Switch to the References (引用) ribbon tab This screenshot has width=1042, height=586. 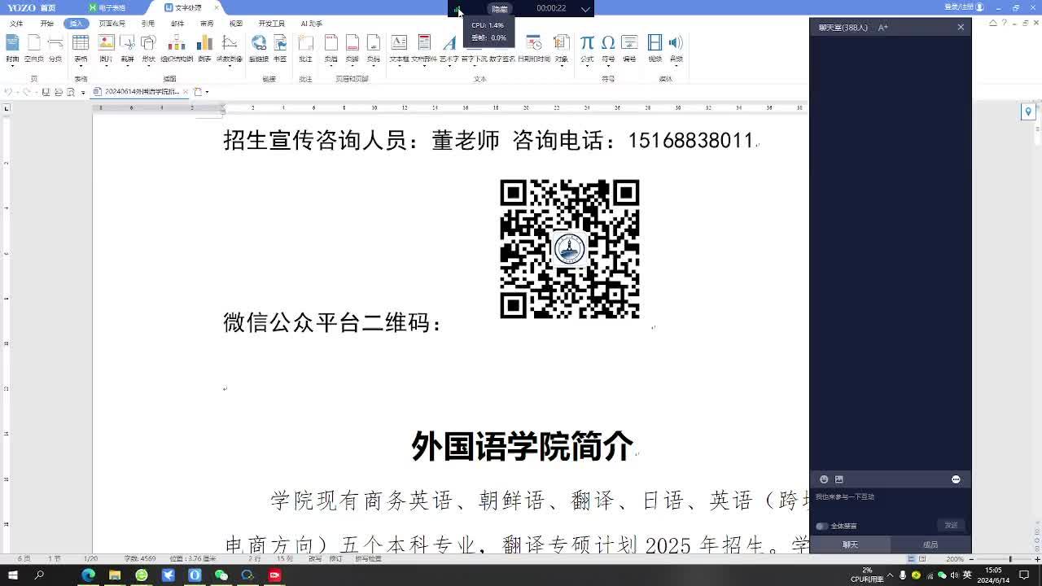click(x=147, y=24)
